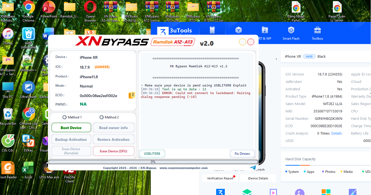Open Notepad++ desktop icon

(28, 63)
